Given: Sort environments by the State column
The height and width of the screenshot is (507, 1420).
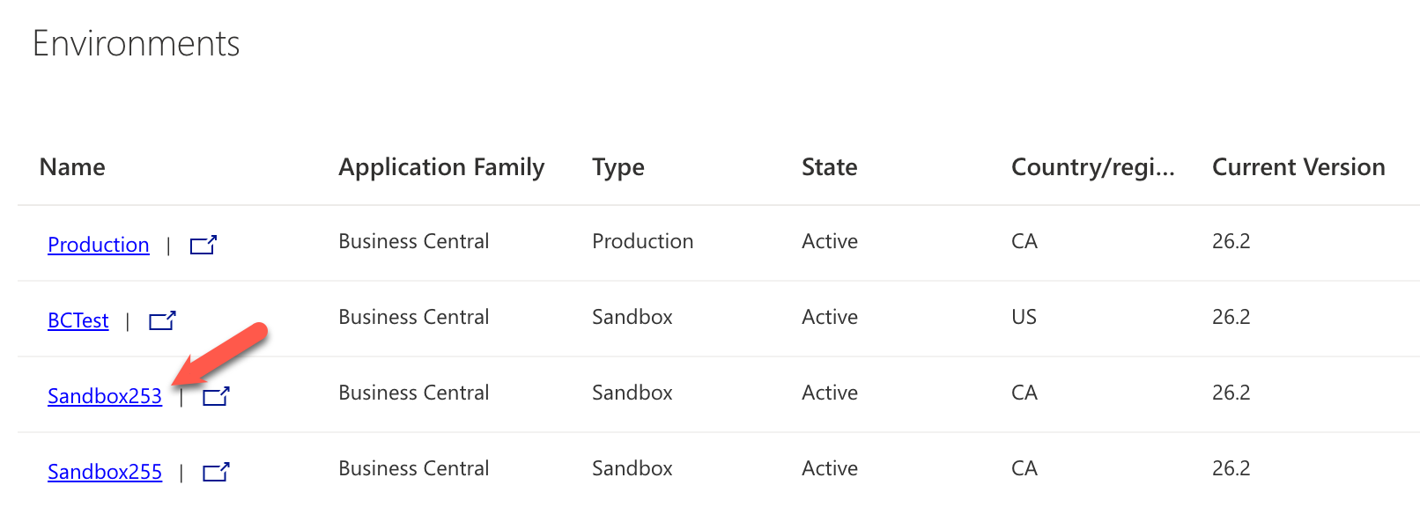Looking at the screenshot, I should pyautogui.click(x=830, y=167).
